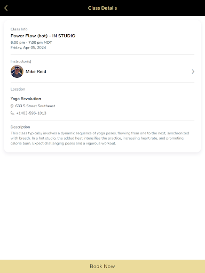Tap the Book Now button
Viewport: 205px width, 273px height.
[102, 266]
